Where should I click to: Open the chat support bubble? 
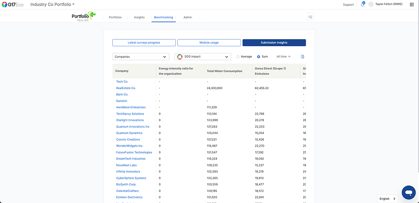pos(409,193)
